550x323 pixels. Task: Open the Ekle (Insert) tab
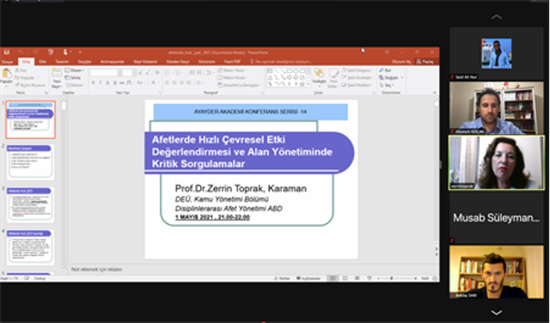[x=42, y=62]
